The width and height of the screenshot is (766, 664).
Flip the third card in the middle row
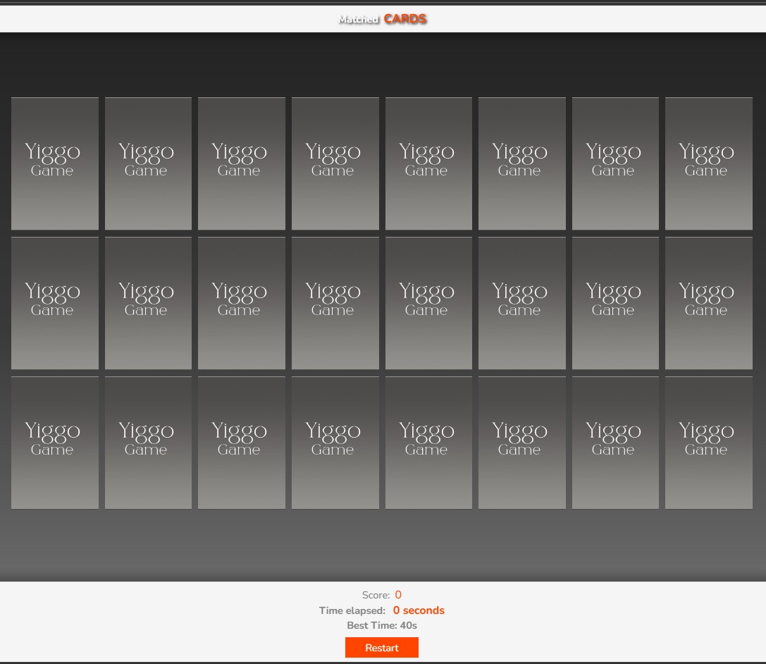[x=242, y=303]
